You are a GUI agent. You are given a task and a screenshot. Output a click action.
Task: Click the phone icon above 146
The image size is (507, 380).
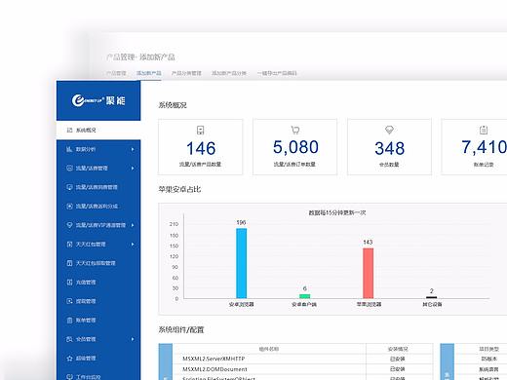click(201, 131)
